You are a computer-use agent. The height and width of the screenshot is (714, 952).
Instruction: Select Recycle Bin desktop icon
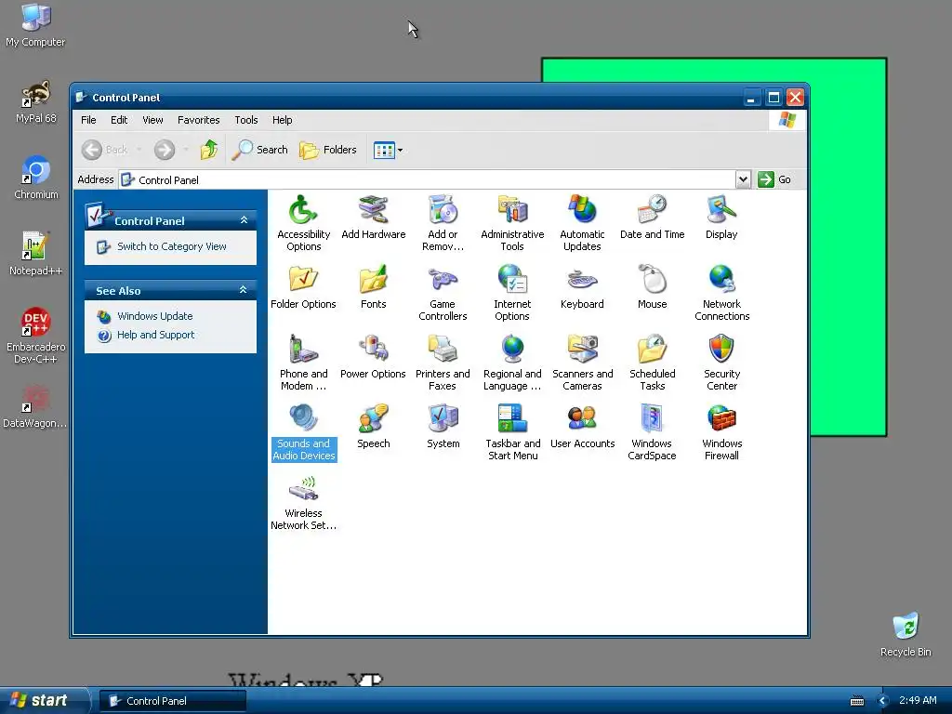906,635
